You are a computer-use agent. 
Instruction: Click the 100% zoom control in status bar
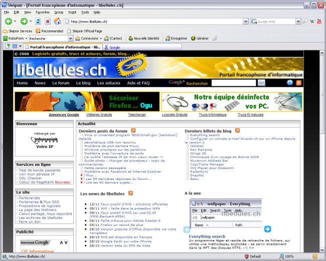(x=289, y=256)
